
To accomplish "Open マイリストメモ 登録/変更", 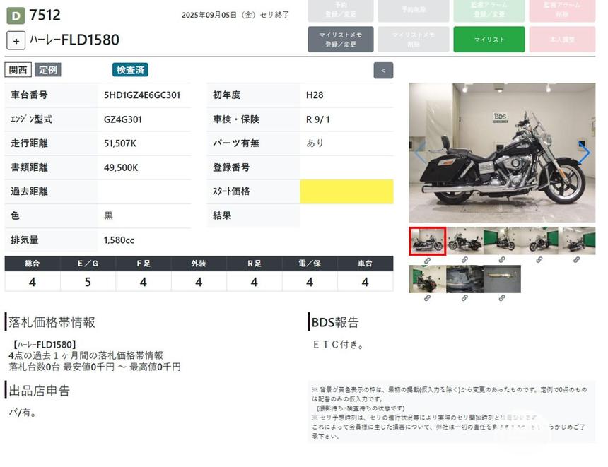I will click(x=340, y=40).
